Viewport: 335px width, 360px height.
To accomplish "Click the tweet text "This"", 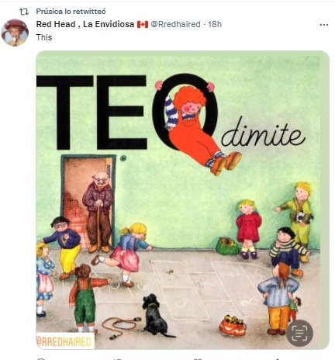I will tap(44, 37).
